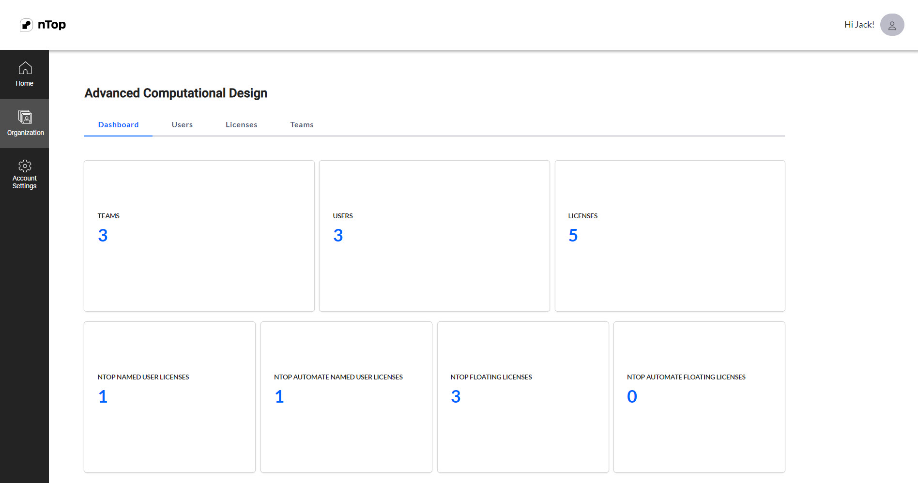Click the nTop Floating Licenses value 3
Viewport: 918px width, 483px height.
coord(456,397)
